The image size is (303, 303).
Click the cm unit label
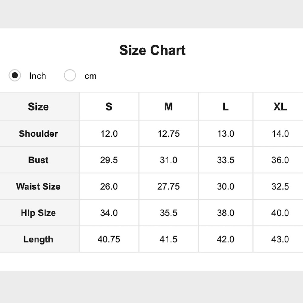pyautogui.click(x=90, y=76)
